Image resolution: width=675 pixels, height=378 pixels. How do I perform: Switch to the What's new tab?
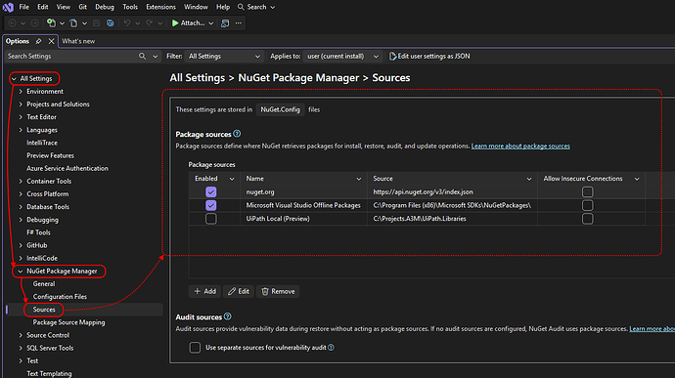point(78,41)
